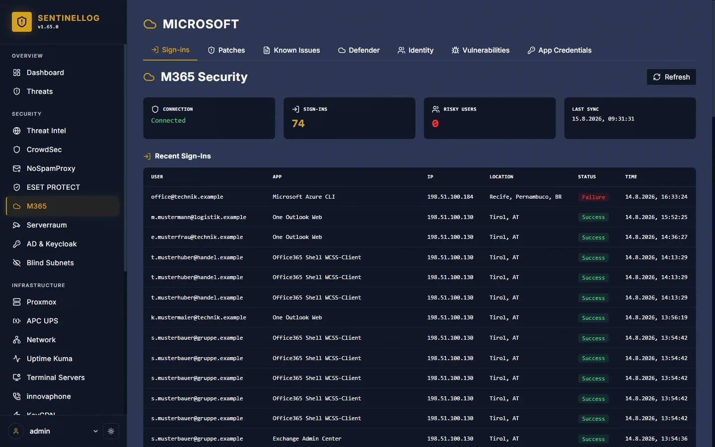Select user k.mustermaier@technik.example
The image size is (715, 447).
point(199,318)
